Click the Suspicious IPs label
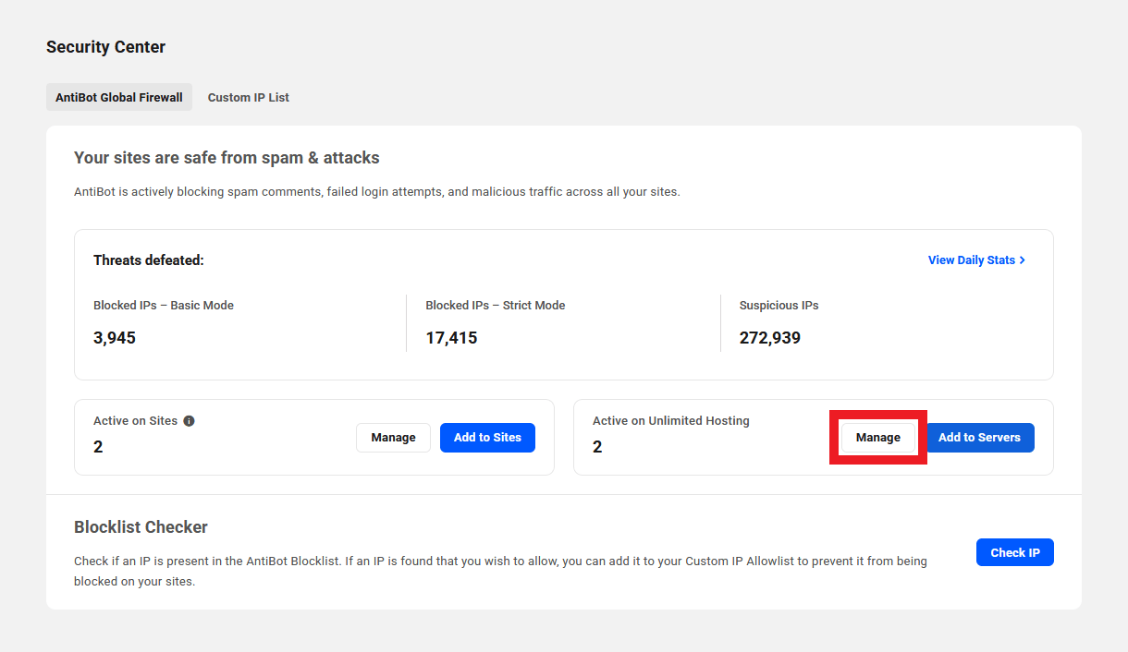The width and height of the screenshot is (1128, 652). point(779,306)
